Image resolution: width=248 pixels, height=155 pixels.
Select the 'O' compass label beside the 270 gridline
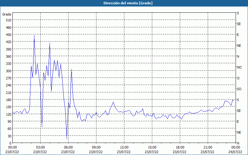click(x=238, y=78)
